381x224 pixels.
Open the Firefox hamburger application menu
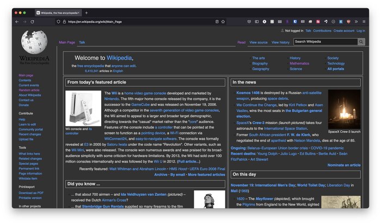click(364, 22)
